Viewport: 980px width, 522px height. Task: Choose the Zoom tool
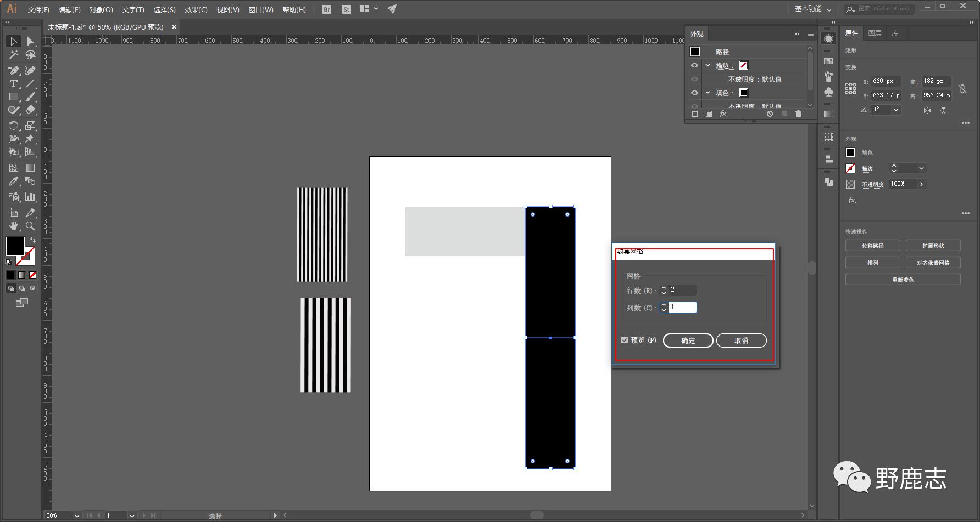tap(30, 226)
